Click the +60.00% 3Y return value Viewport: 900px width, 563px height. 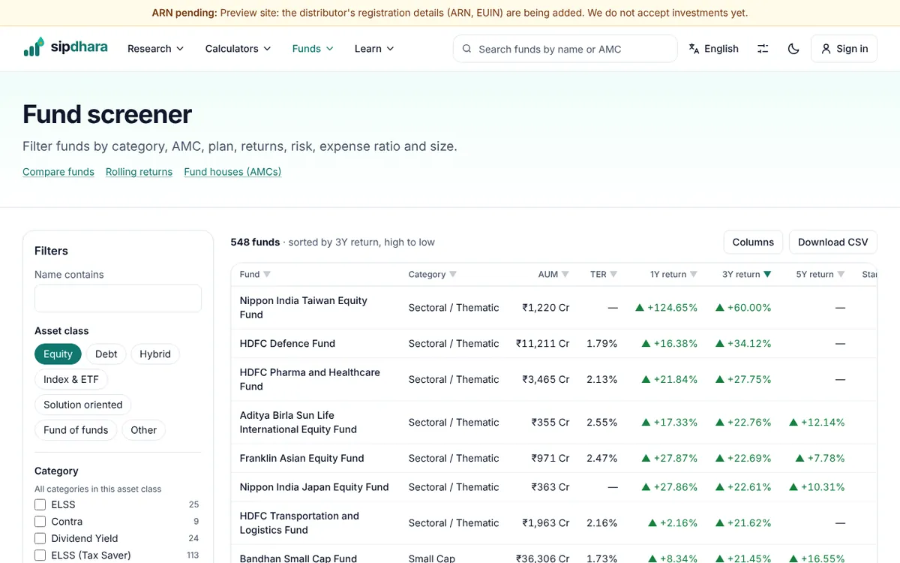click(743, 308)
